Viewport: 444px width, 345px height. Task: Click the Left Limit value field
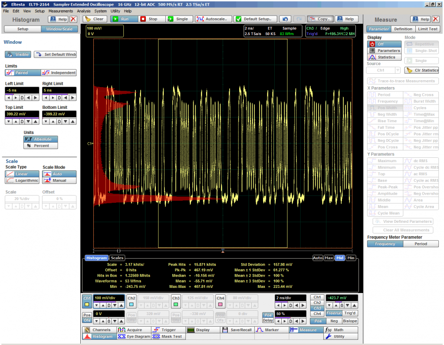pos(22,90)
